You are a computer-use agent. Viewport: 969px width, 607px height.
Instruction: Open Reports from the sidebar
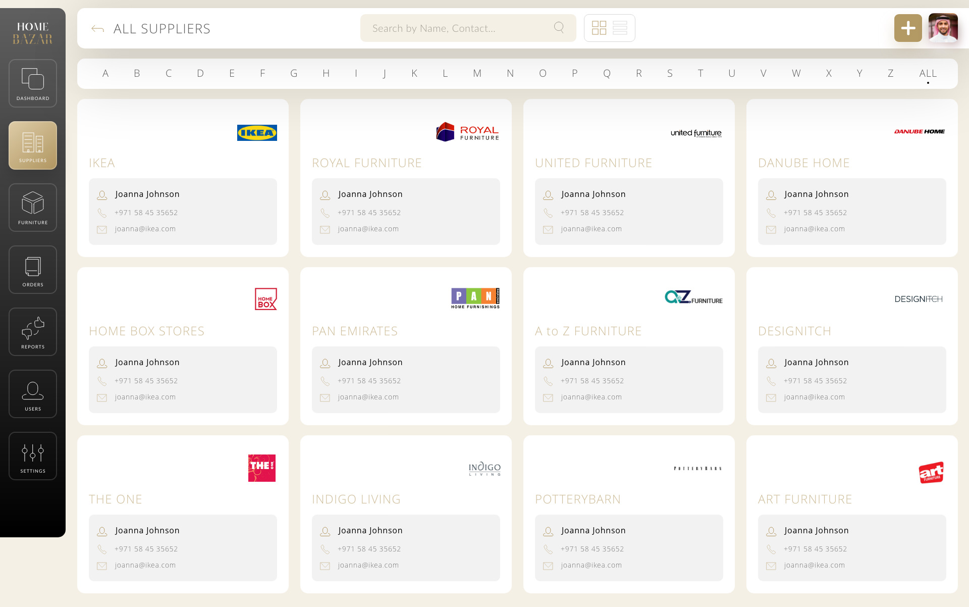[x=33, y=332]
